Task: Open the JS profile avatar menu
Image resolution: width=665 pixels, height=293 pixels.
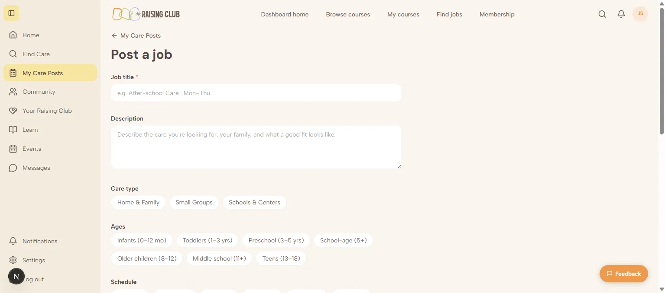Action: [x=640, y=14]
